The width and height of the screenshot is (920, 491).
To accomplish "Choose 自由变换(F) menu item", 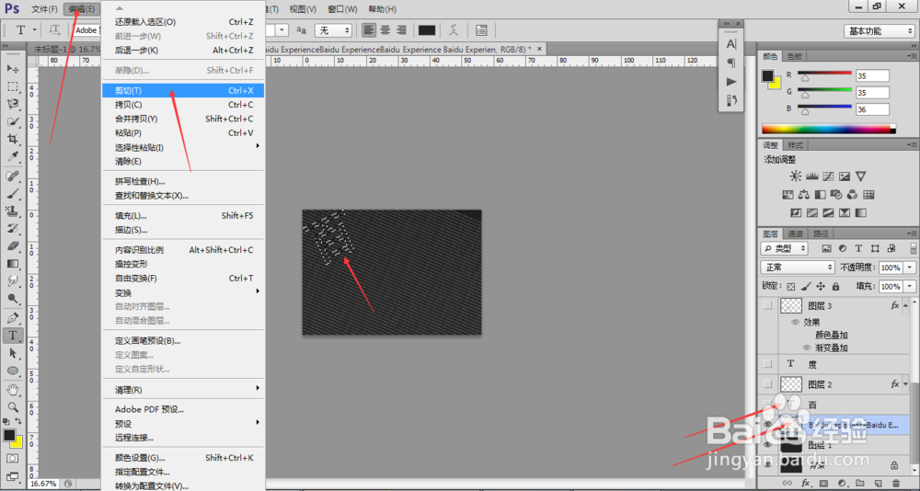I will pos(183,278).
